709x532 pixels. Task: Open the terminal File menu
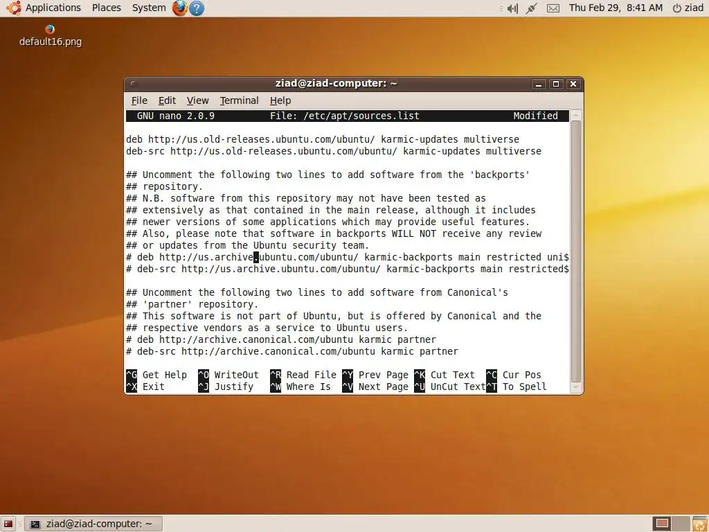[x=139, y=100]
